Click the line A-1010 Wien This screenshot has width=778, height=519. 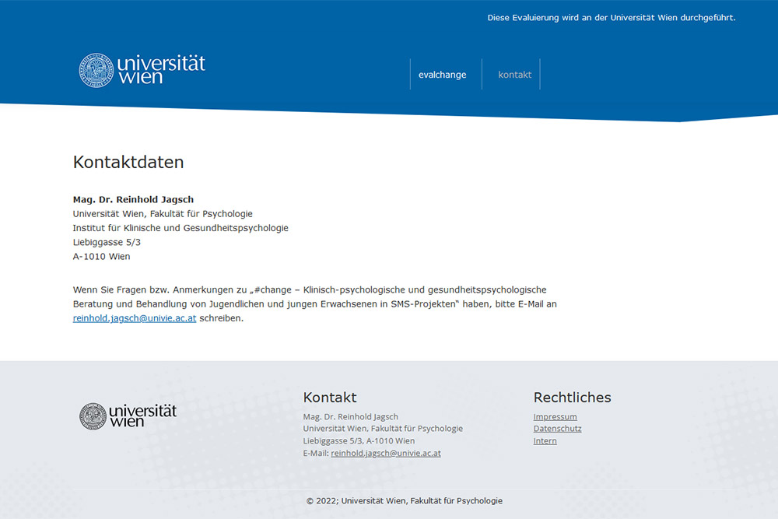click(x=102, y=257)
